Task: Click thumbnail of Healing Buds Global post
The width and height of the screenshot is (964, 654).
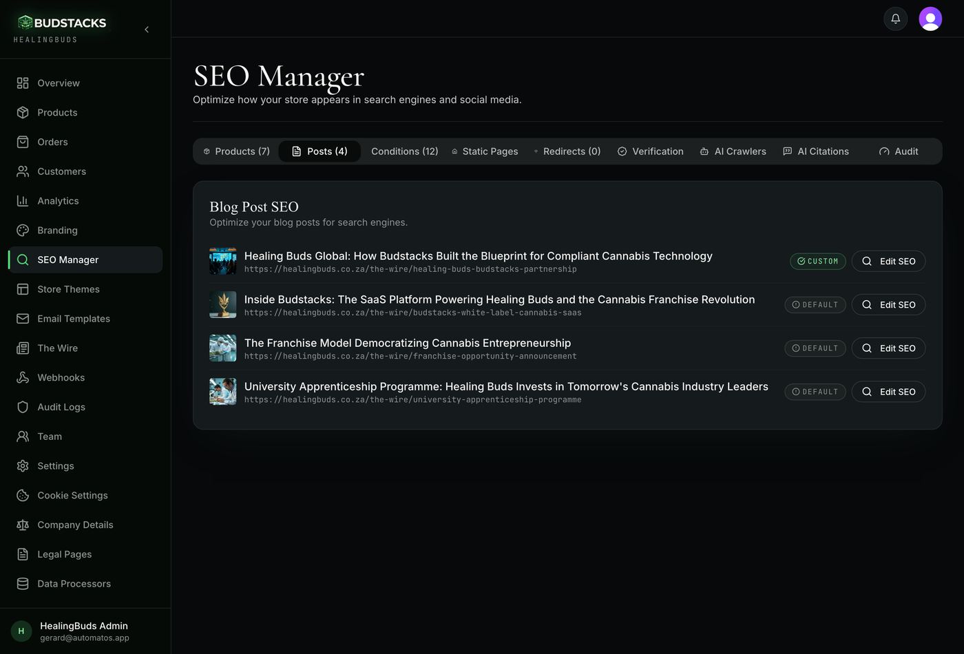Action: point(223,262)
